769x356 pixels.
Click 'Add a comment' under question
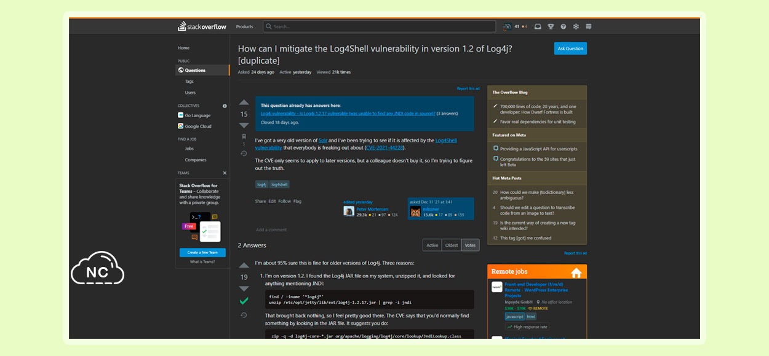coord(271,230)
